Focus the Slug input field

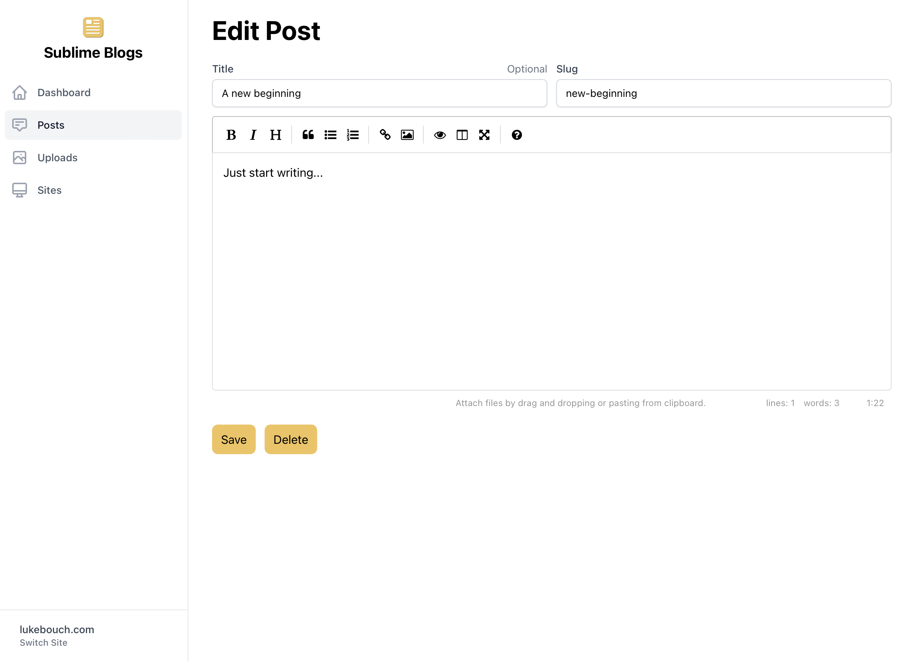click(724, 93)
